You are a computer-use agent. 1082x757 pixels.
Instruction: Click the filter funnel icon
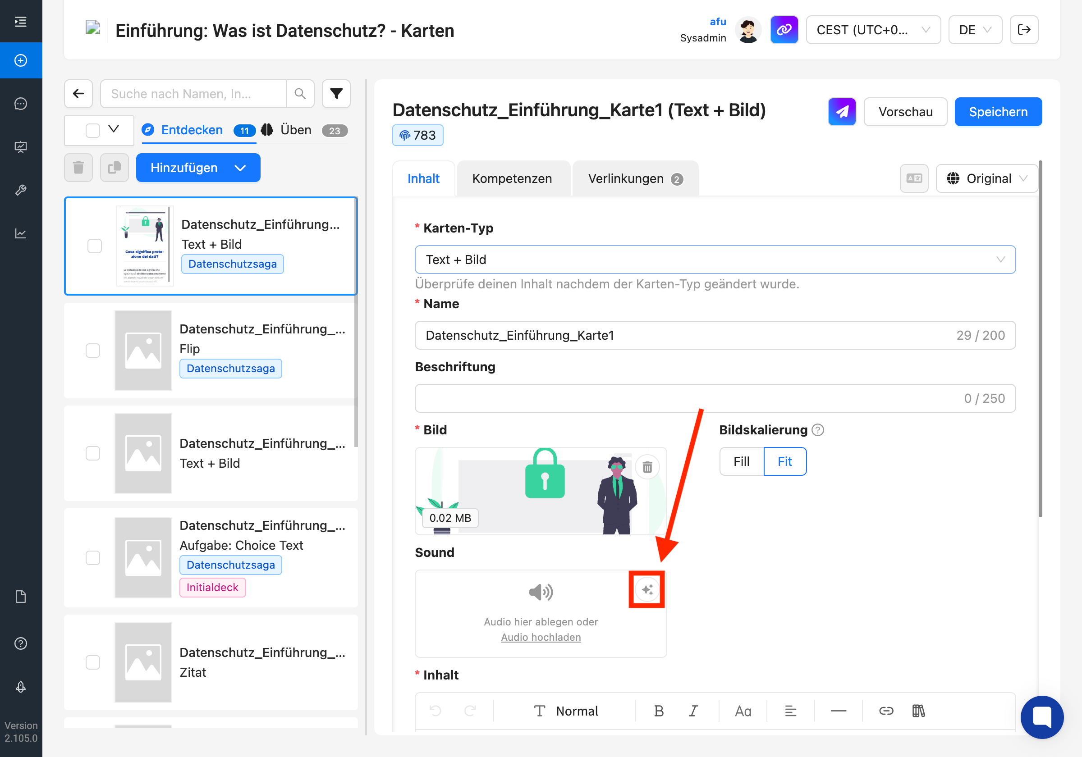[336, 94]
